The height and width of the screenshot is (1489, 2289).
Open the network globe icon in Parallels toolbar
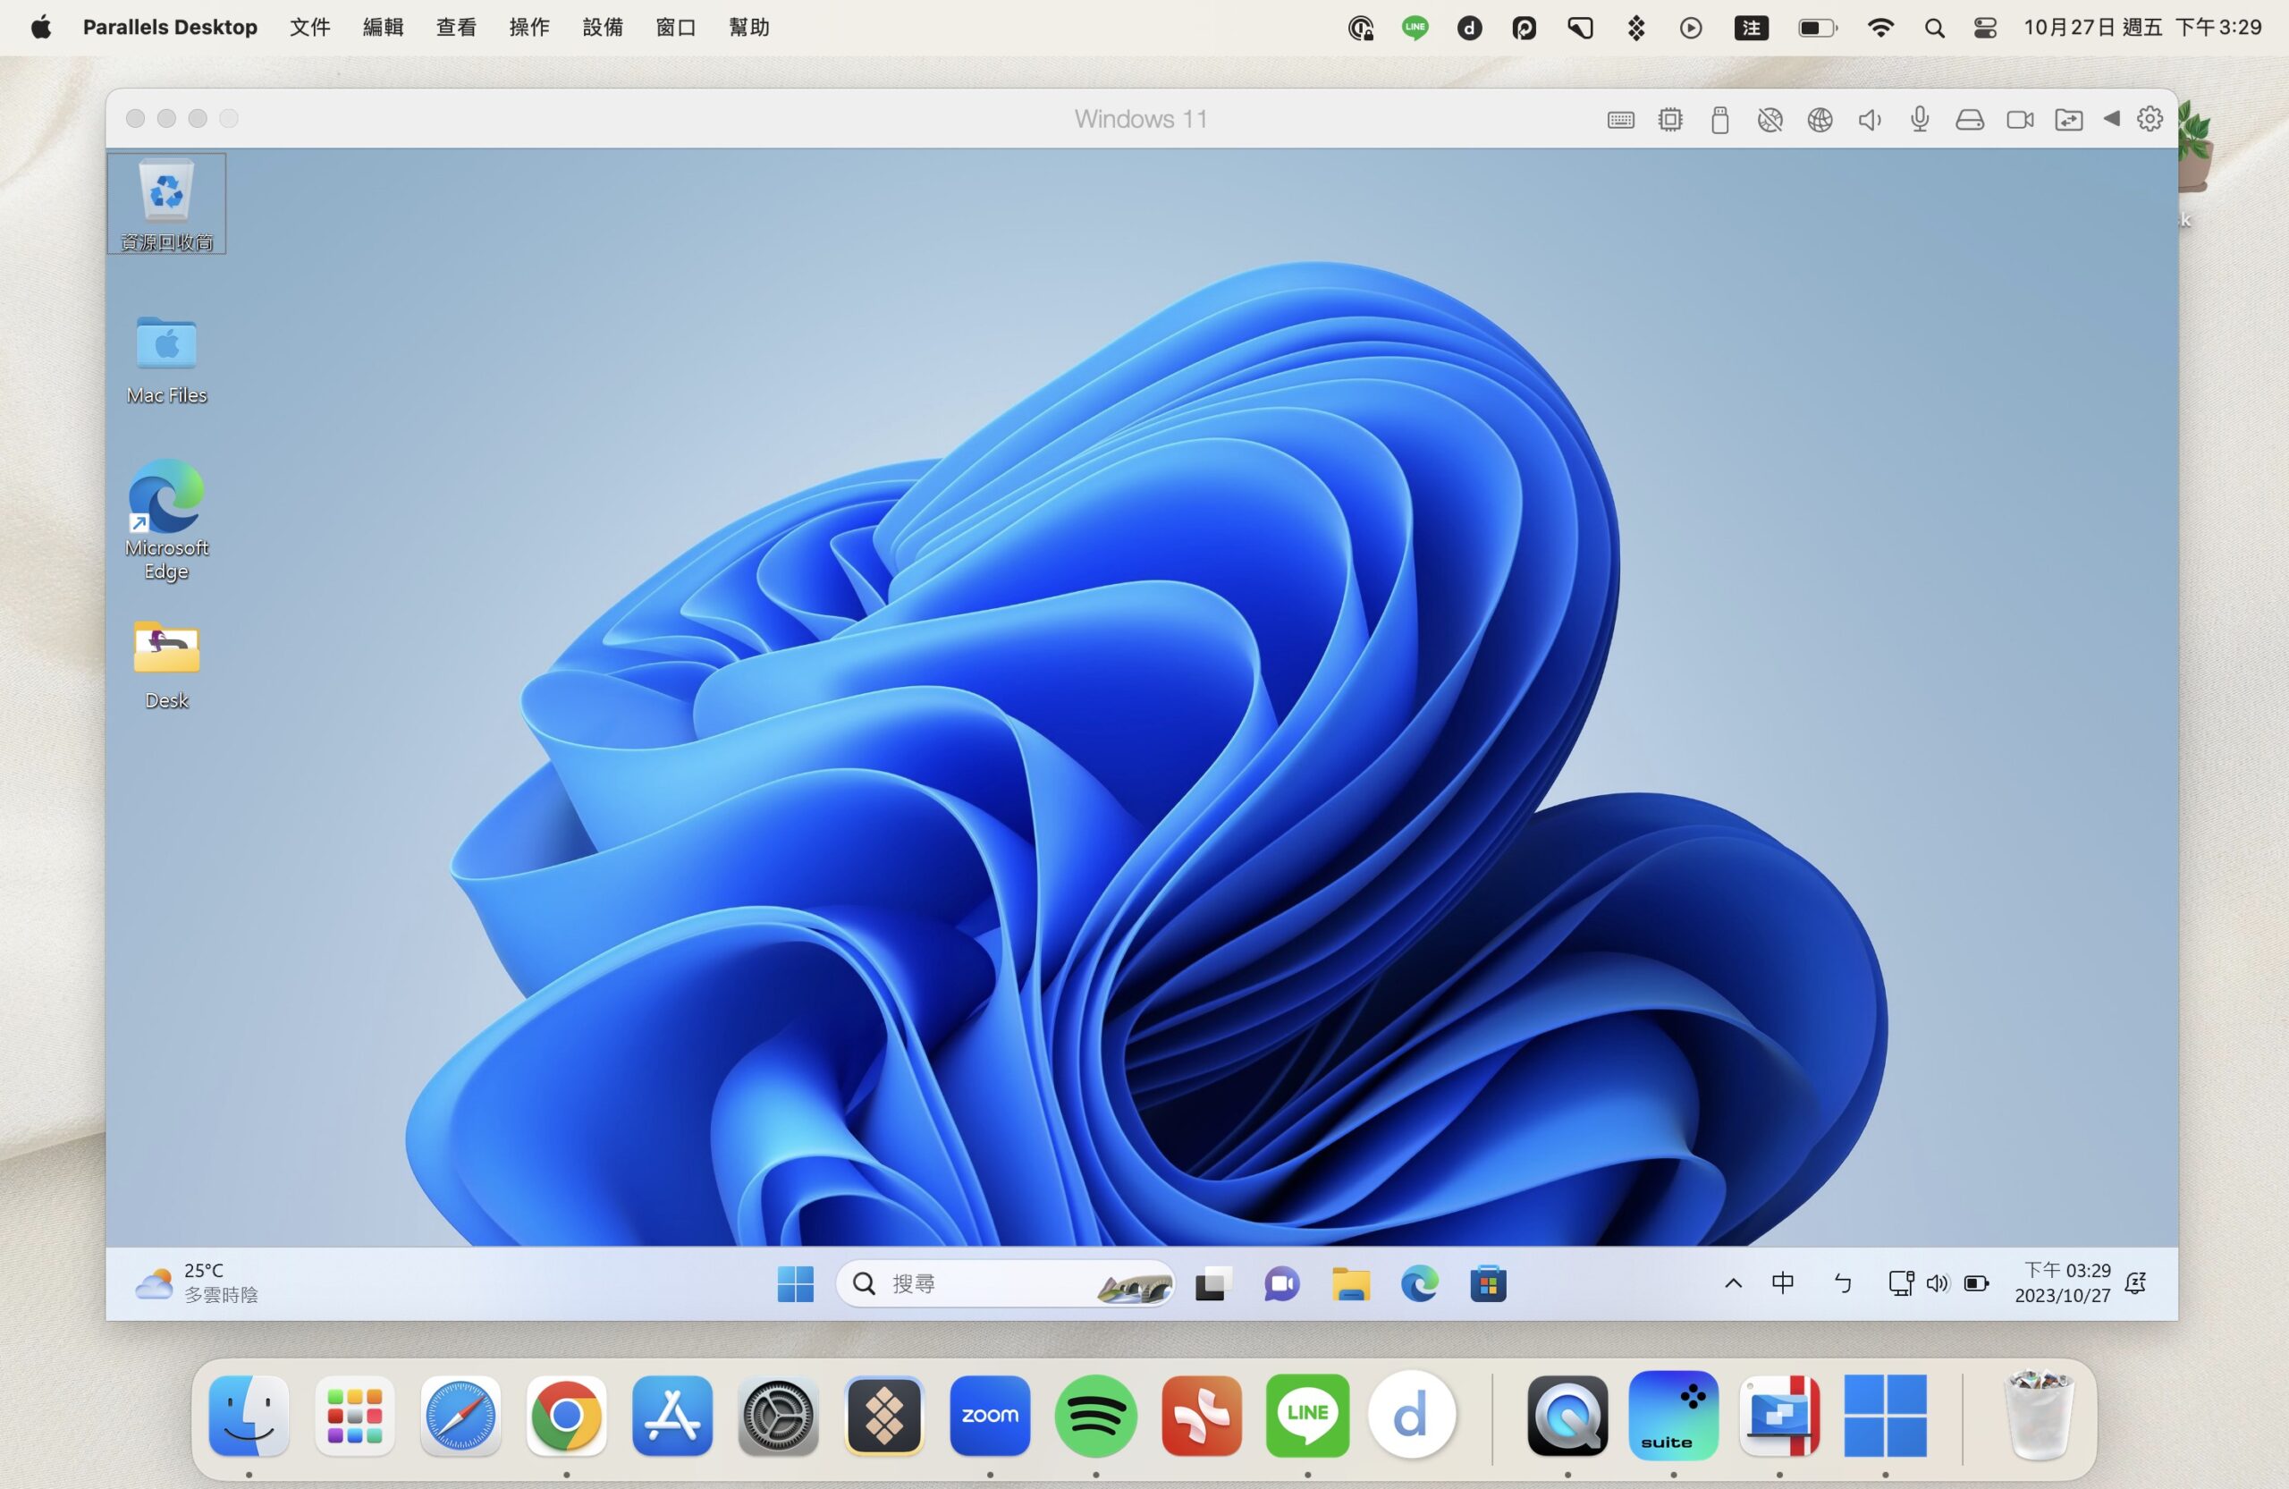(1820, 119)
